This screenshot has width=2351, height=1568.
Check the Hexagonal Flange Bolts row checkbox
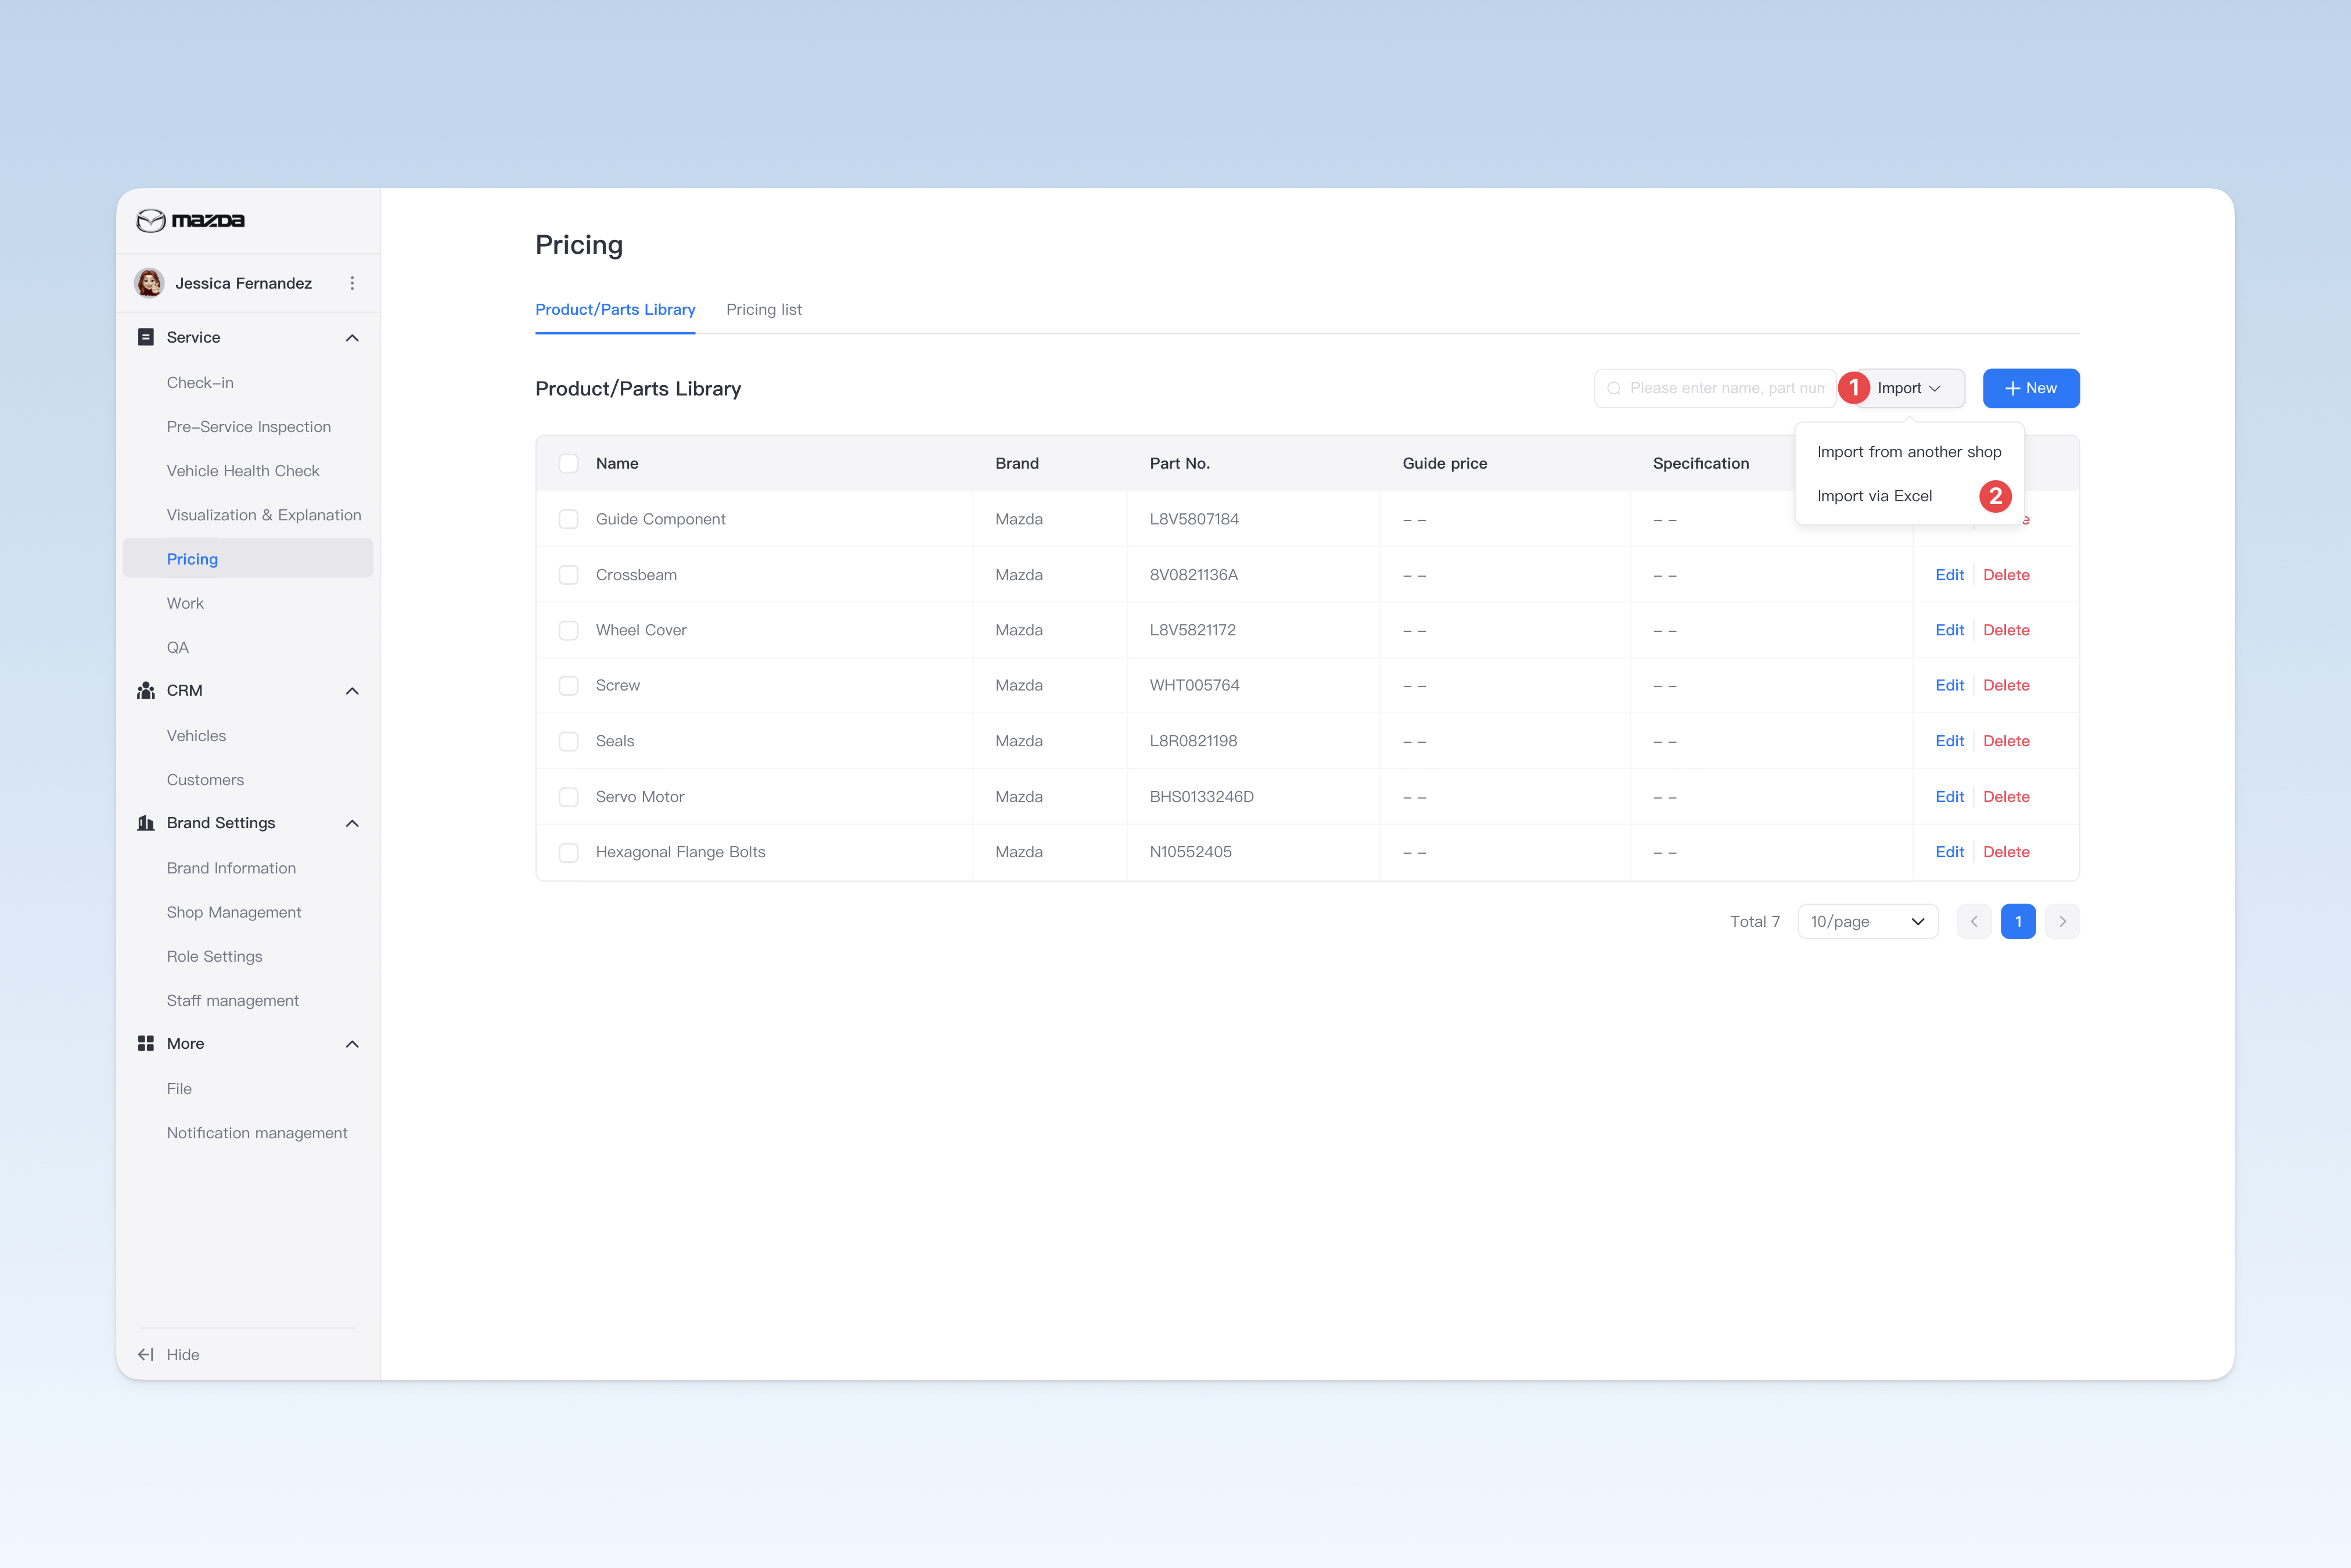[x=568, y=852]
